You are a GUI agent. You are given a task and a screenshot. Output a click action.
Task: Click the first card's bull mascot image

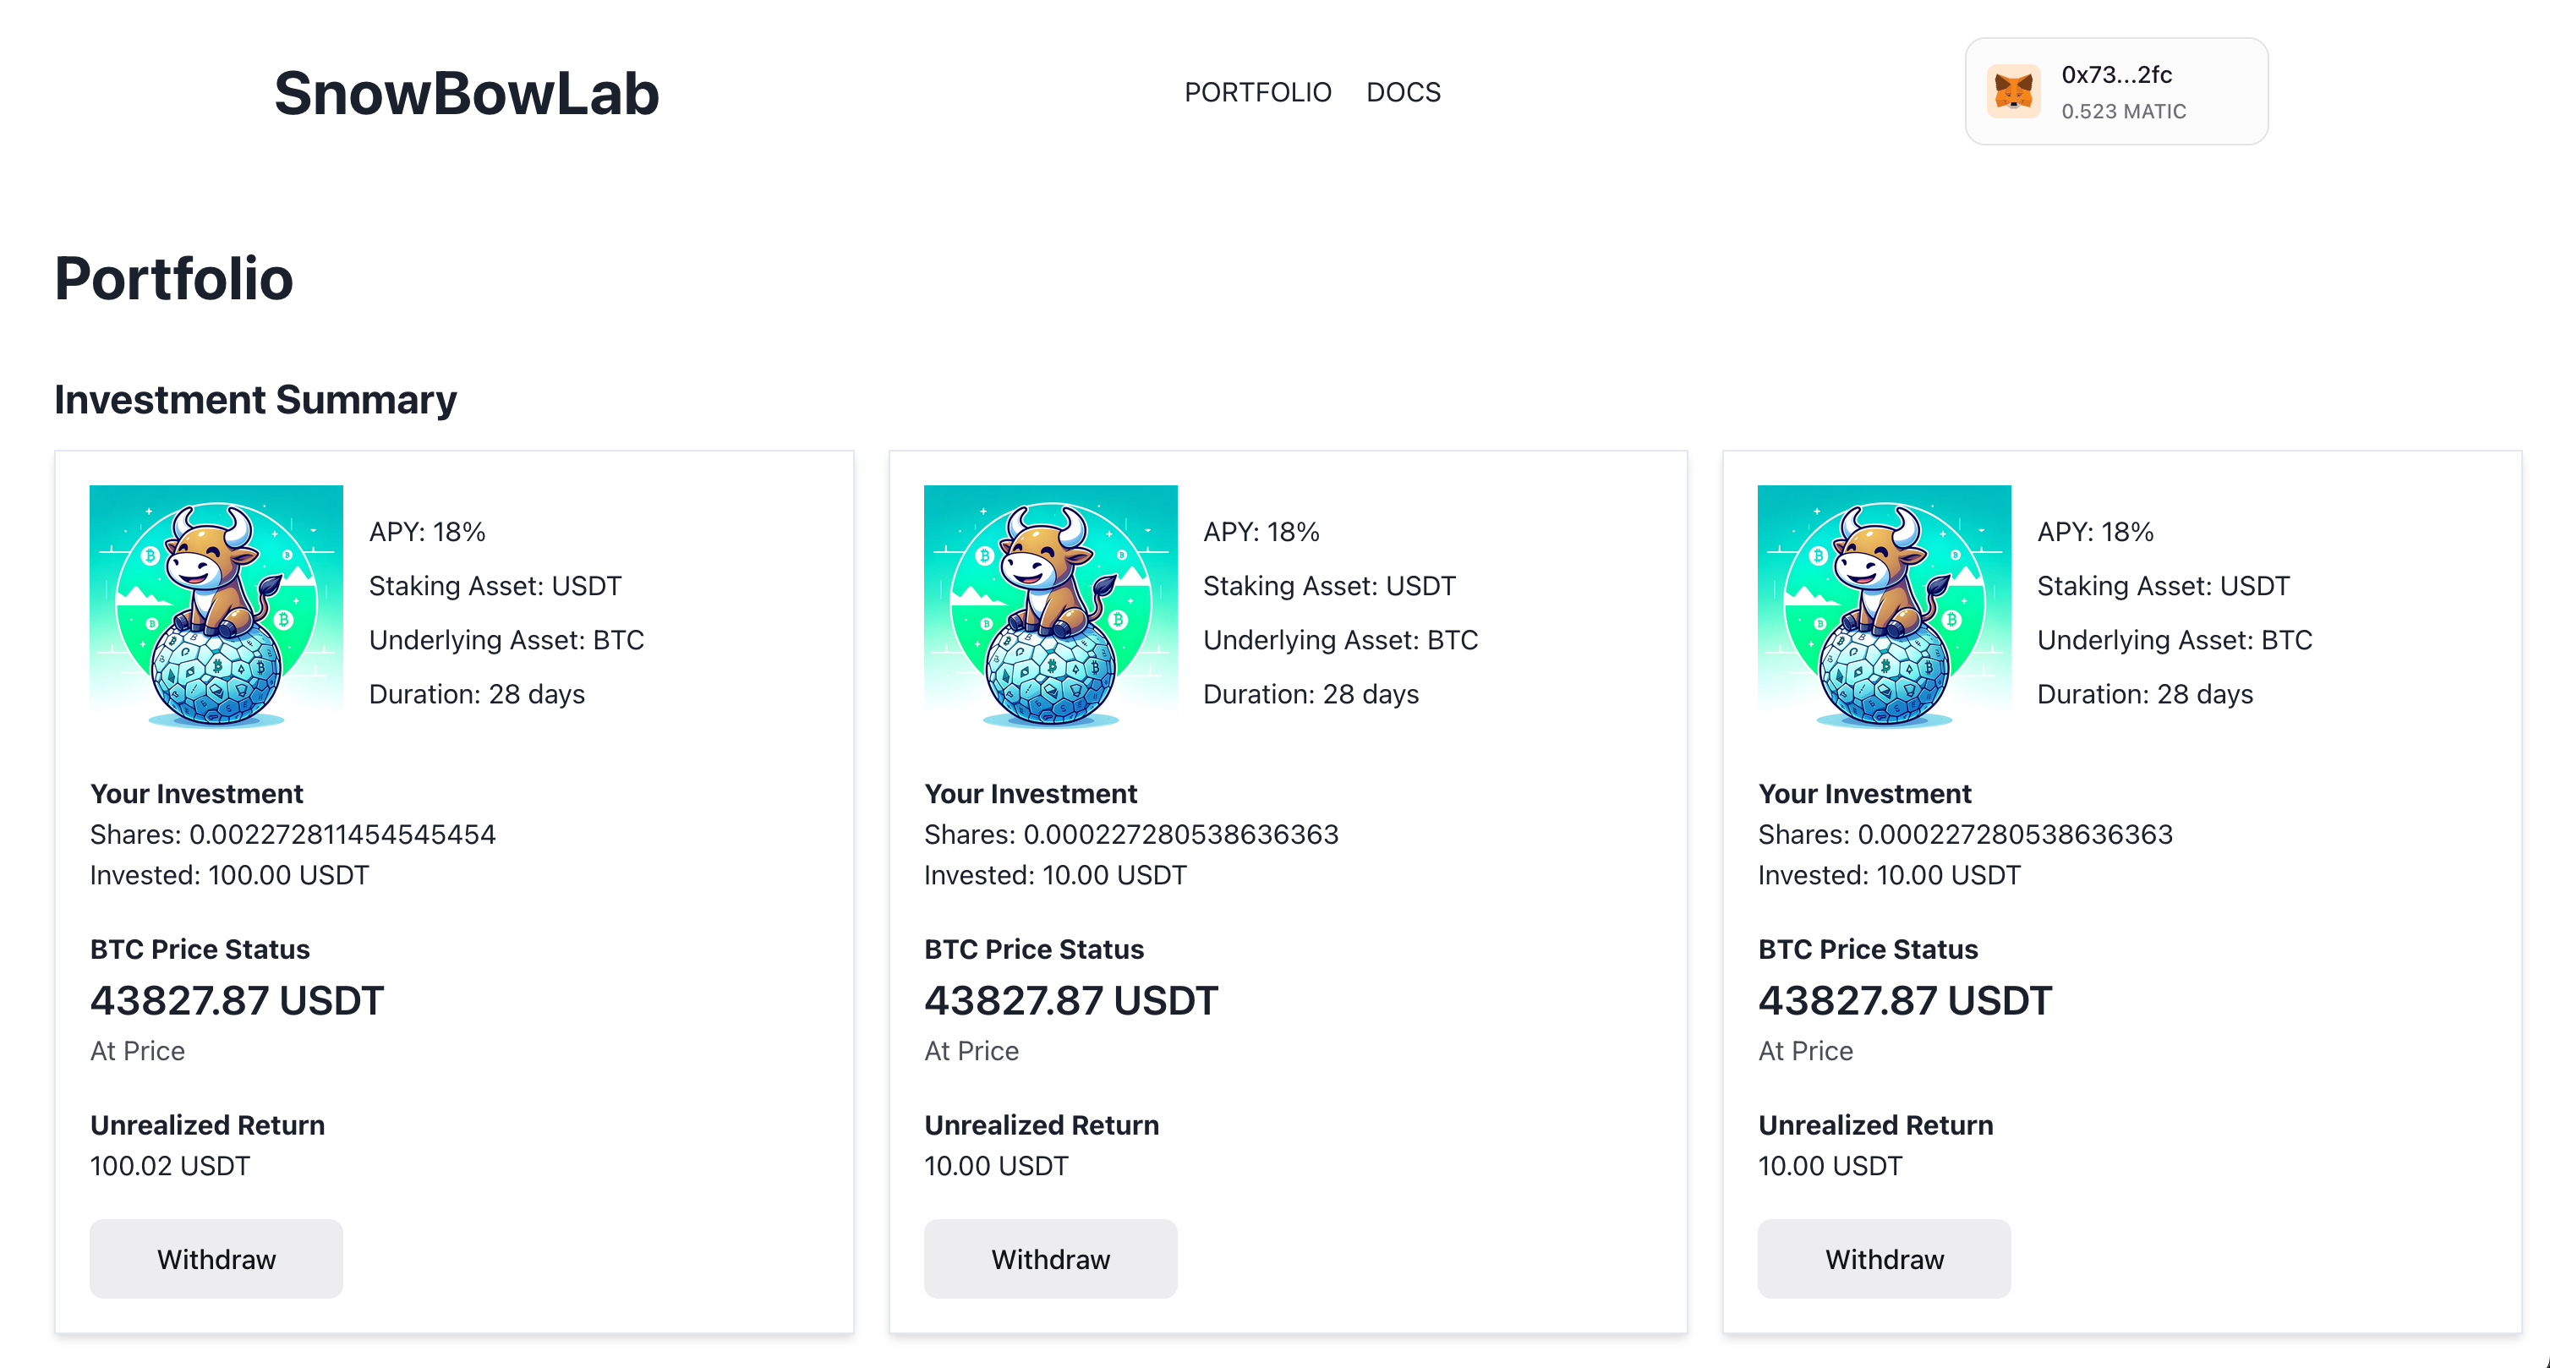click(216, 607)
